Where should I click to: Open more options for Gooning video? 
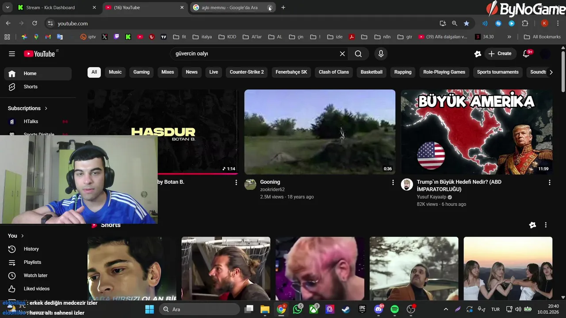tap(393, 182)
